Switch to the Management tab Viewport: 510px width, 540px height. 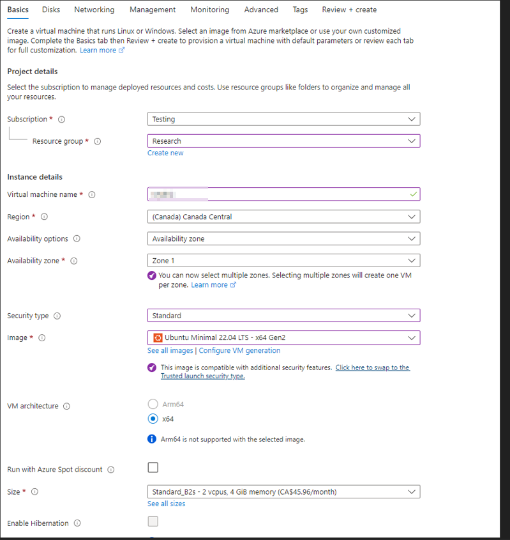click(153, 10)
